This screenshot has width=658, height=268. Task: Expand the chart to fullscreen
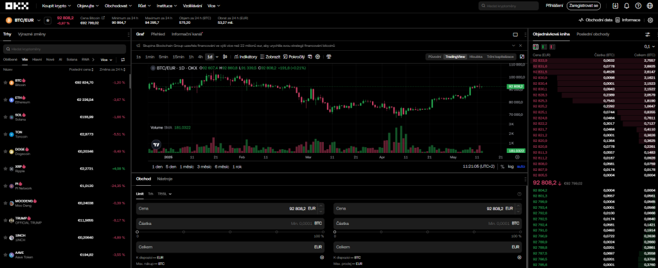tap(522, 57)
